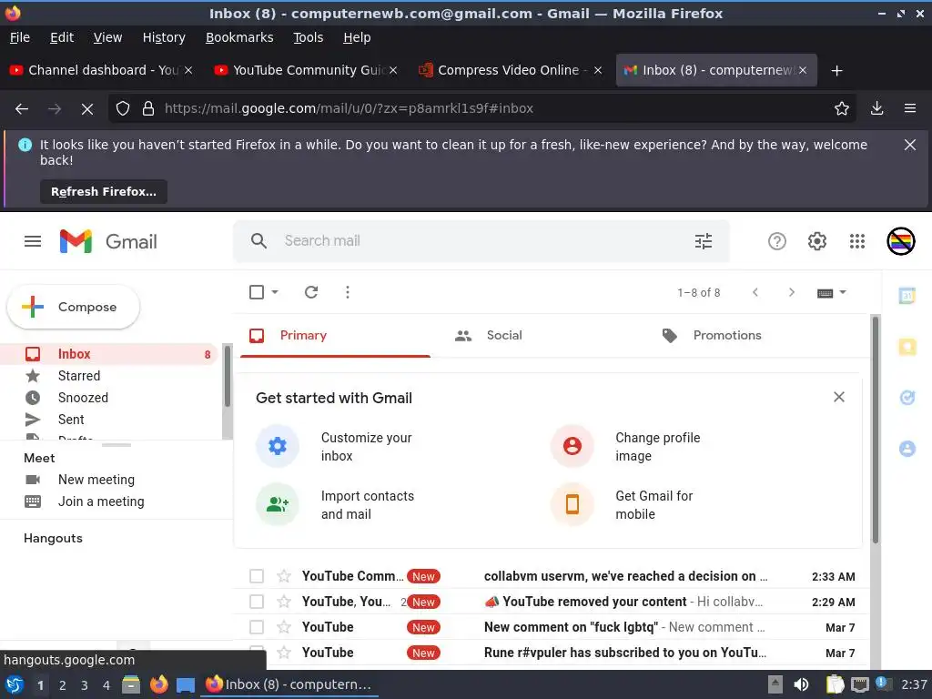Click Change profile image icon
Screen dimensions: 932x699
(572, 446)
